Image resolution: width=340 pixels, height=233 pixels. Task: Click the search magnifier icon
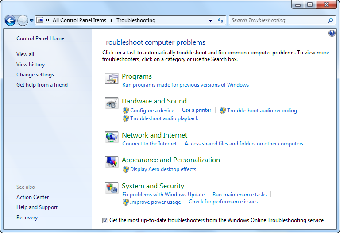pos(330,20)
